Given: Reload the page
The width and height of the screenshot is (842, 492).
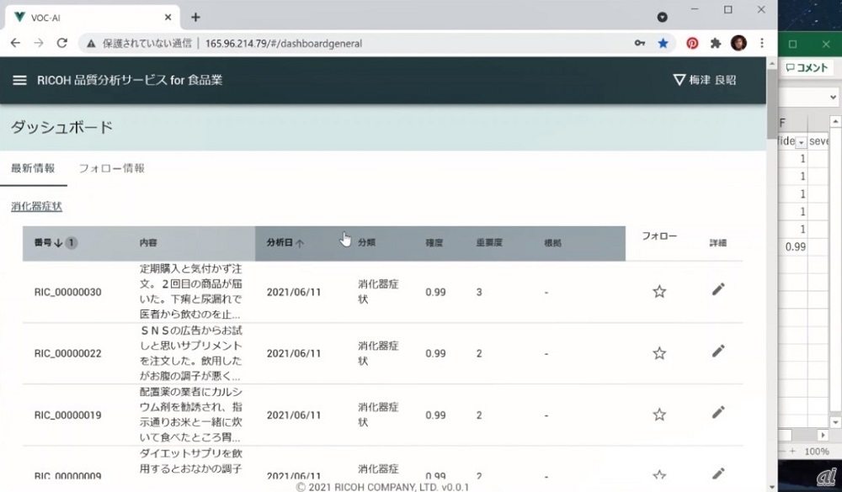Looking at the screenshot, I should point(61,43).
